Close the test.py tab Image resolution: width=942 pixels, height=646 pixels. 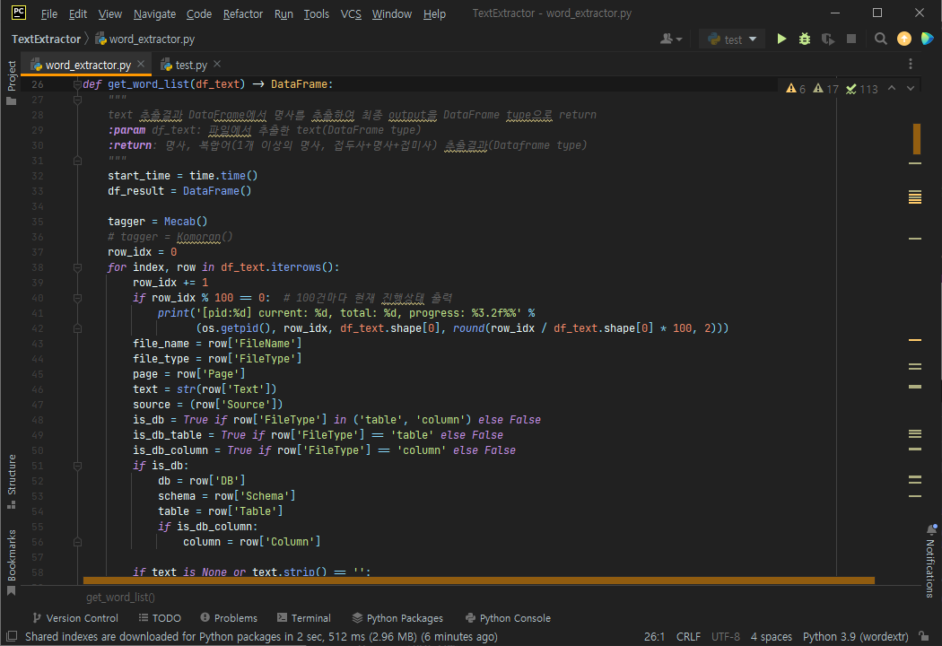(217, 64)
